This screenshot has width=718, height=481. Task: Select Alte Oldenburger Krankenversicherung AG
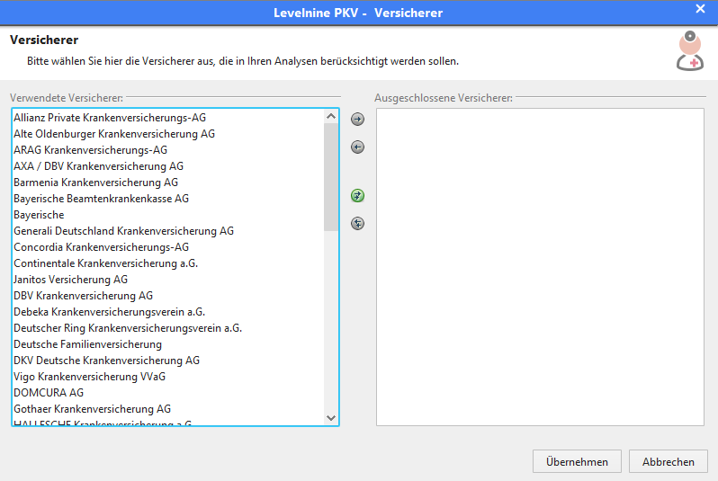[168, 134]
